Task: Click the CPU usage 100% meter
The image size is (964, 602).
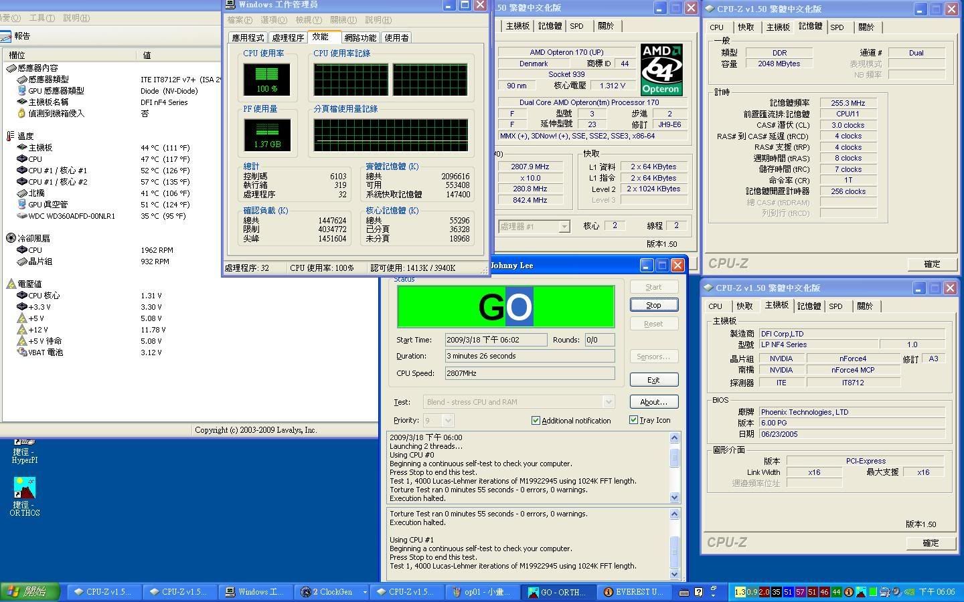Action: click(x=266, y=80)
